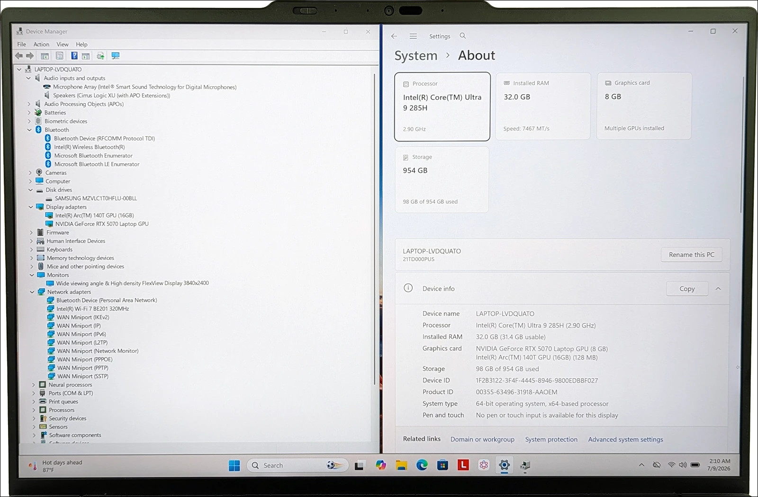Screen dimensions: 758x497
Task: Click the Processor info card
Action: click(x=442, y=106)
